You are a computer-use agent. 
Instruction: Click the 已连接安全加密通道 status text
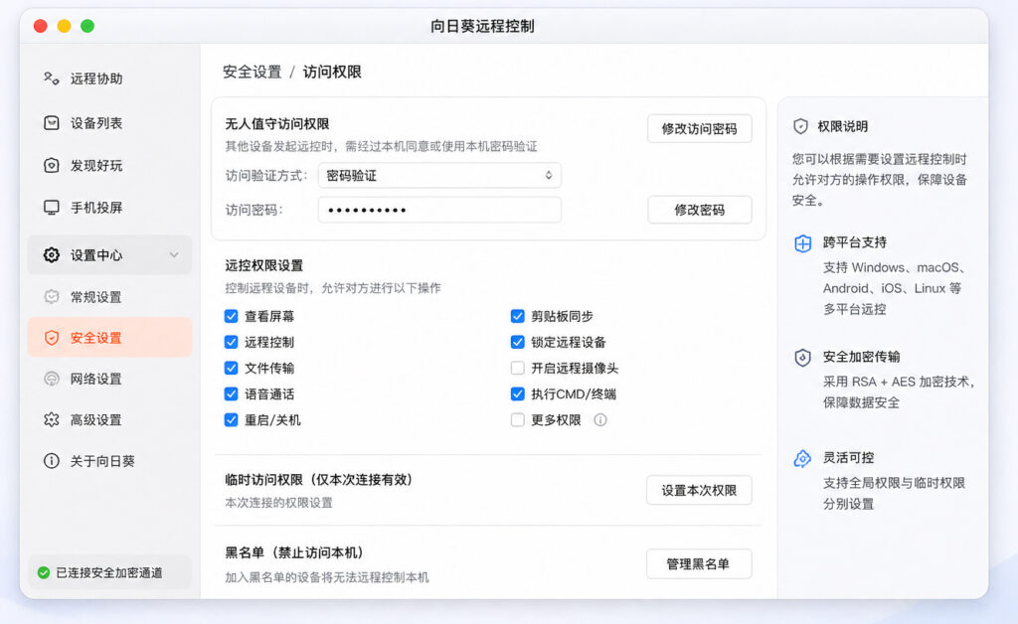[109, 572]
